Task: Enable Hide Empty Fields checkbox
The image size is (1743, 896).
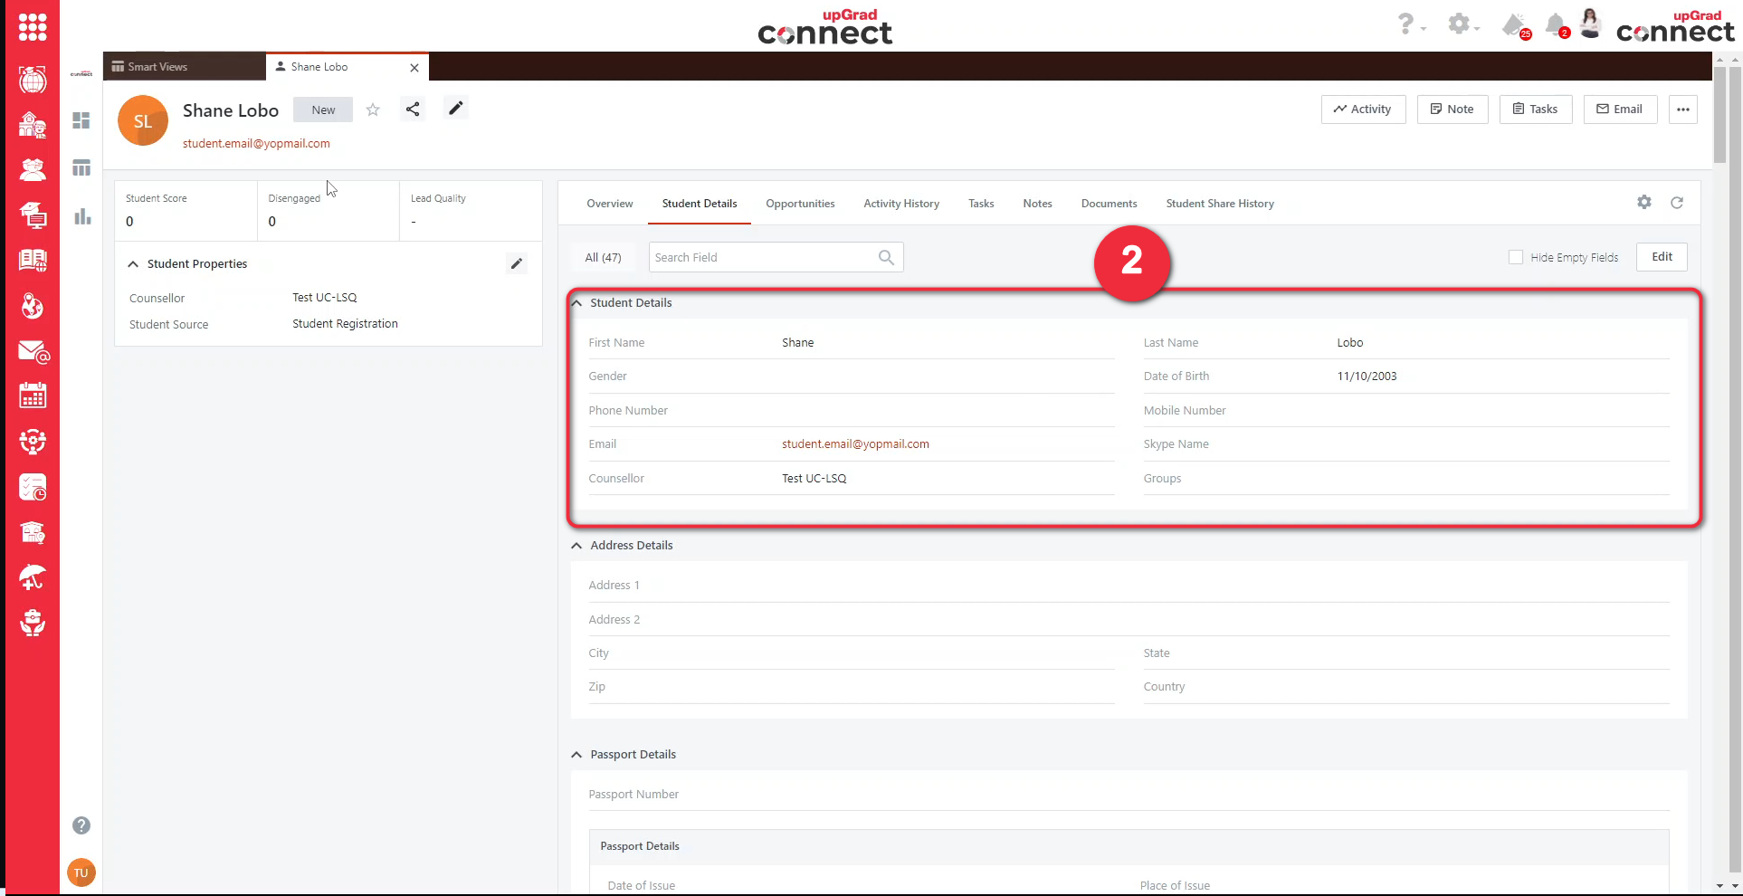Action: pos(1516,257)
